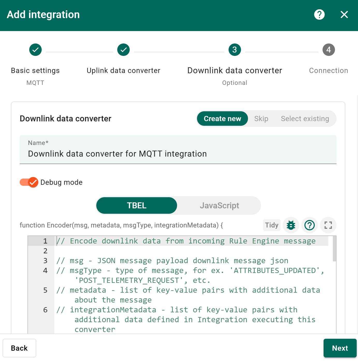Click the Basic settings step checkmark
Viewport: 358px width, 361px height.
[35, 50]
